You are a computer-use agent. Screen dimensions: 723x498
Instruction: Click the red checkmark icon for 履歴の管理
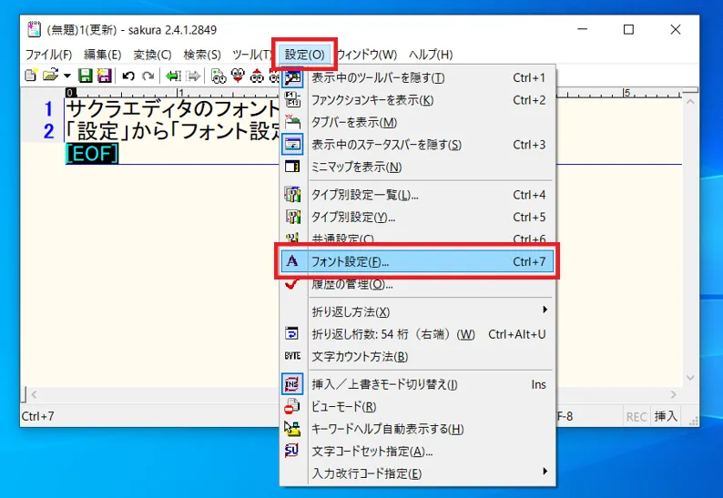pyautogui.click(x=292, y=284)
